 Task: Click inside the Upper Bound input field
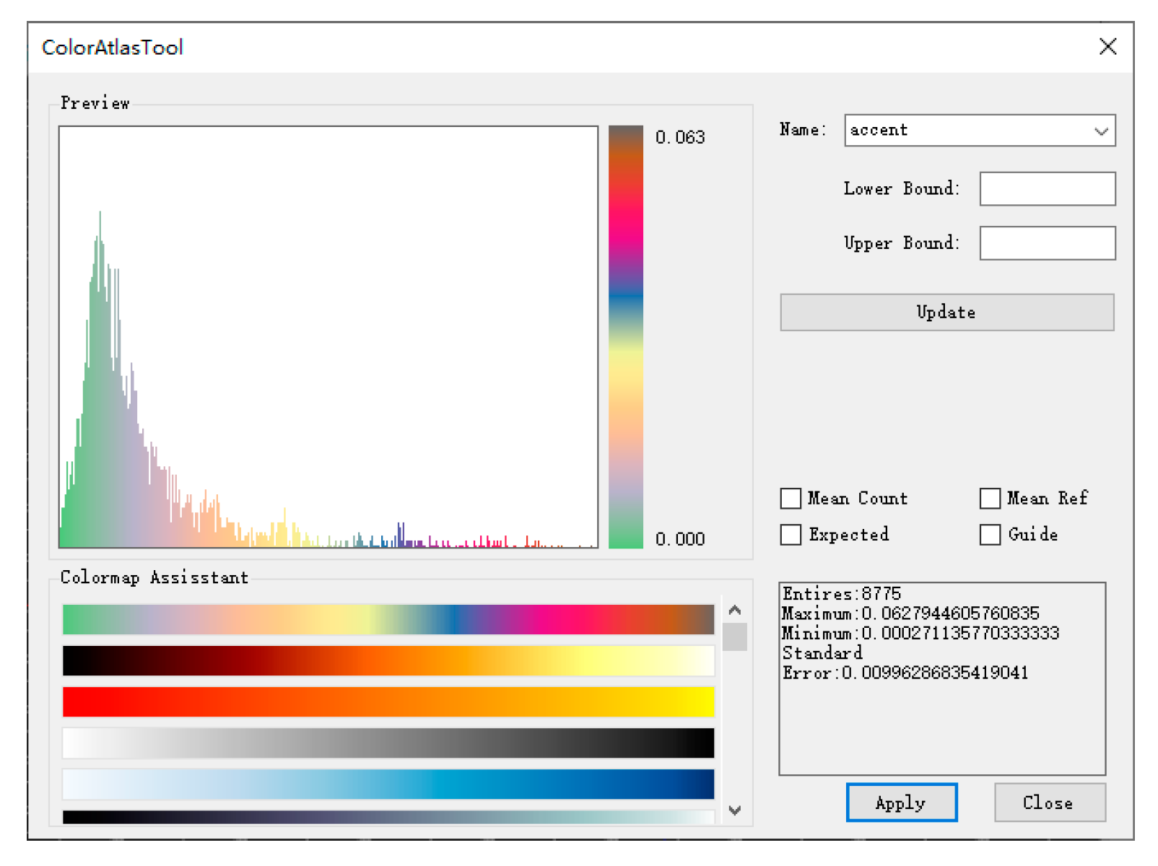(1047, 243)
